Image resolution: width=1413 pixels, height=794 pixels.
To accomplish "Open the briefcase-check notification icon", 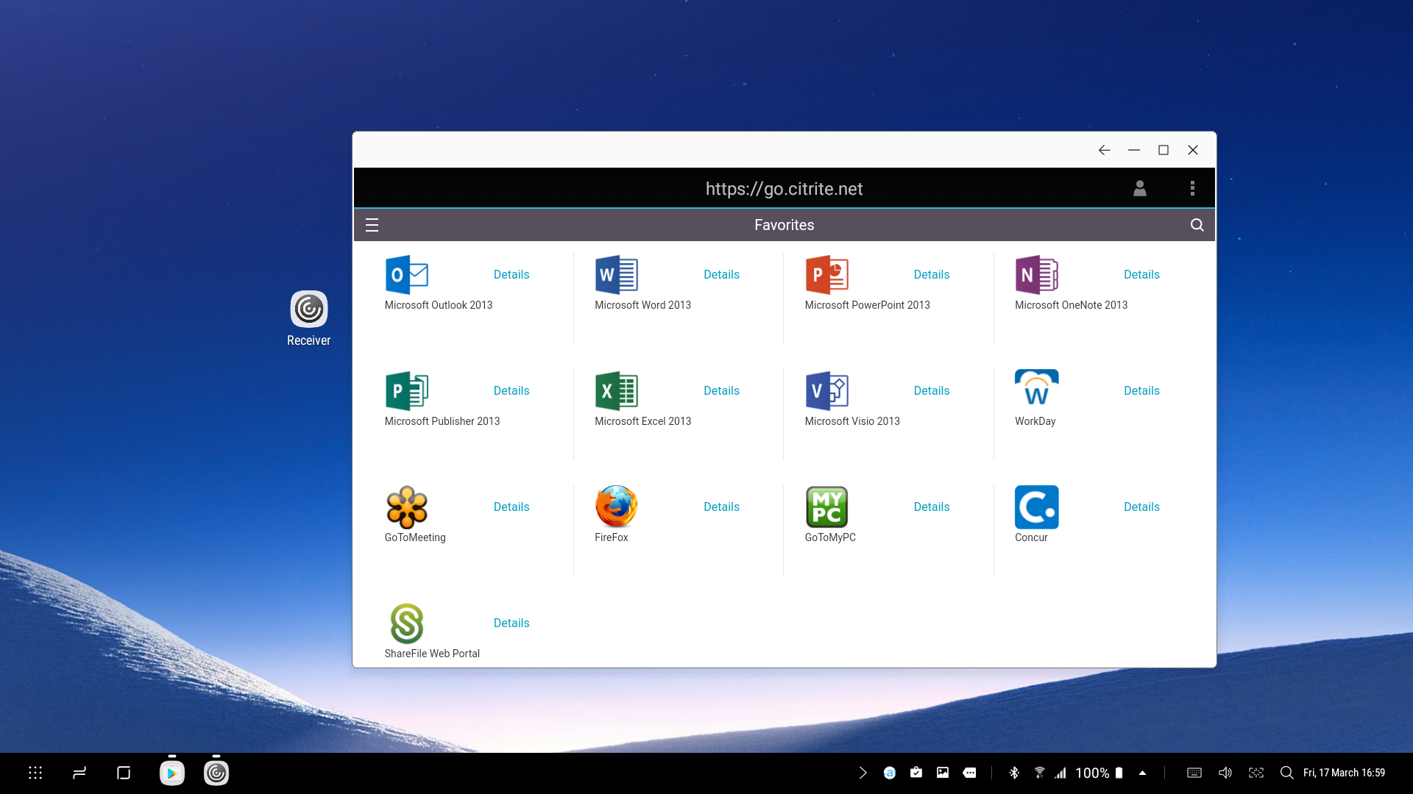I will pyautogui.click(x=916, y=773).
